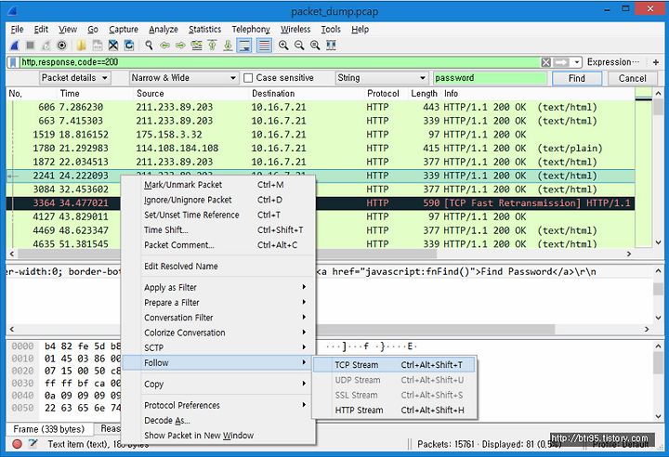Clear the display filter with X icon
The height and width of the screenshot is (457, 669).
(x=545, y=63)
